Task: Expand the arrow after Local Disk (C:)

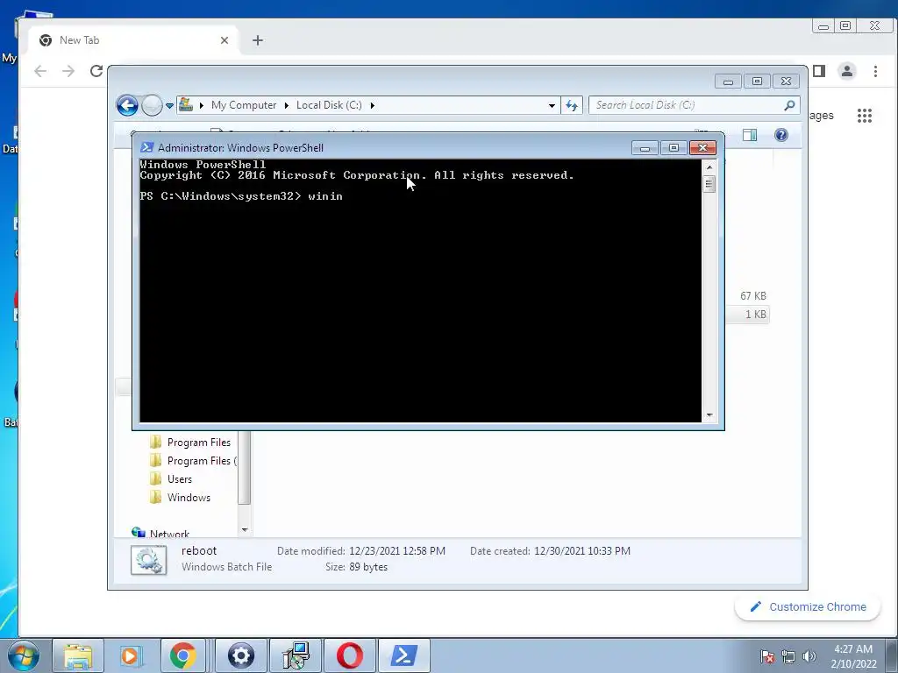Action: (372, 105)
